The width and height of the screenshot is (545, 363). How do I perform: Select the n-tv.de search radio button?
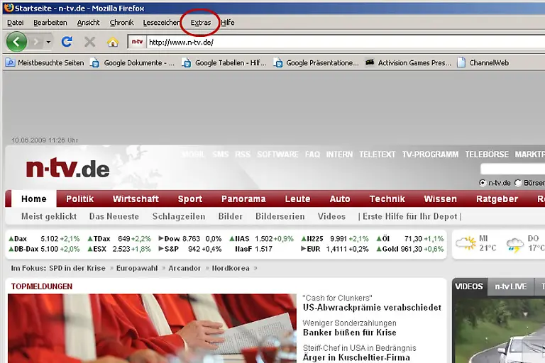tap(483, 183)
